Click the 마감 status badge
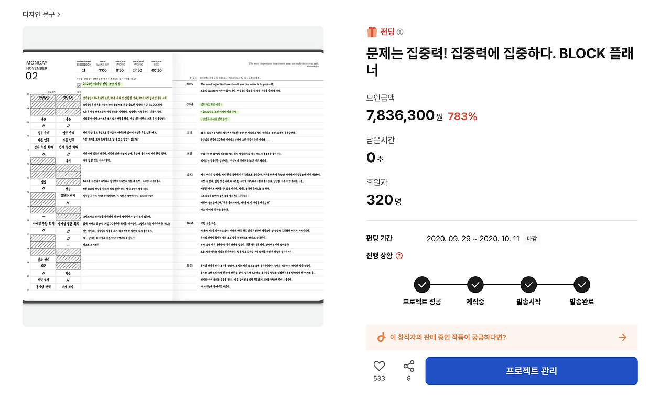The image size is (671, 408). pyautogui.click(x=531, y=238)
